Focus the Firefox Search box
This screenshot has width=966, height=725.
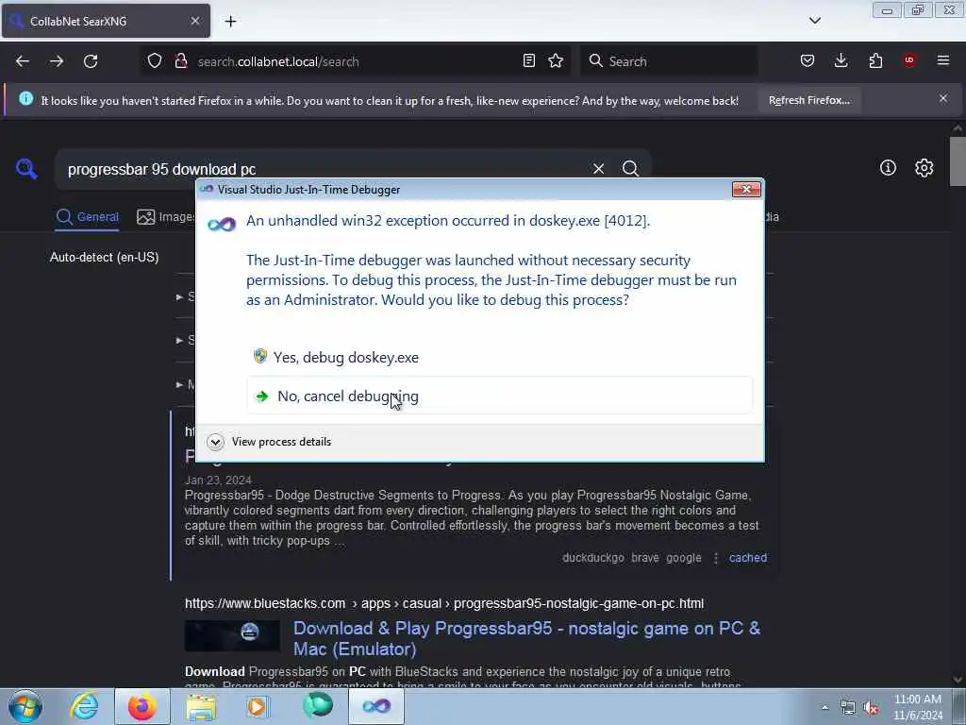[x=669, y=61]
